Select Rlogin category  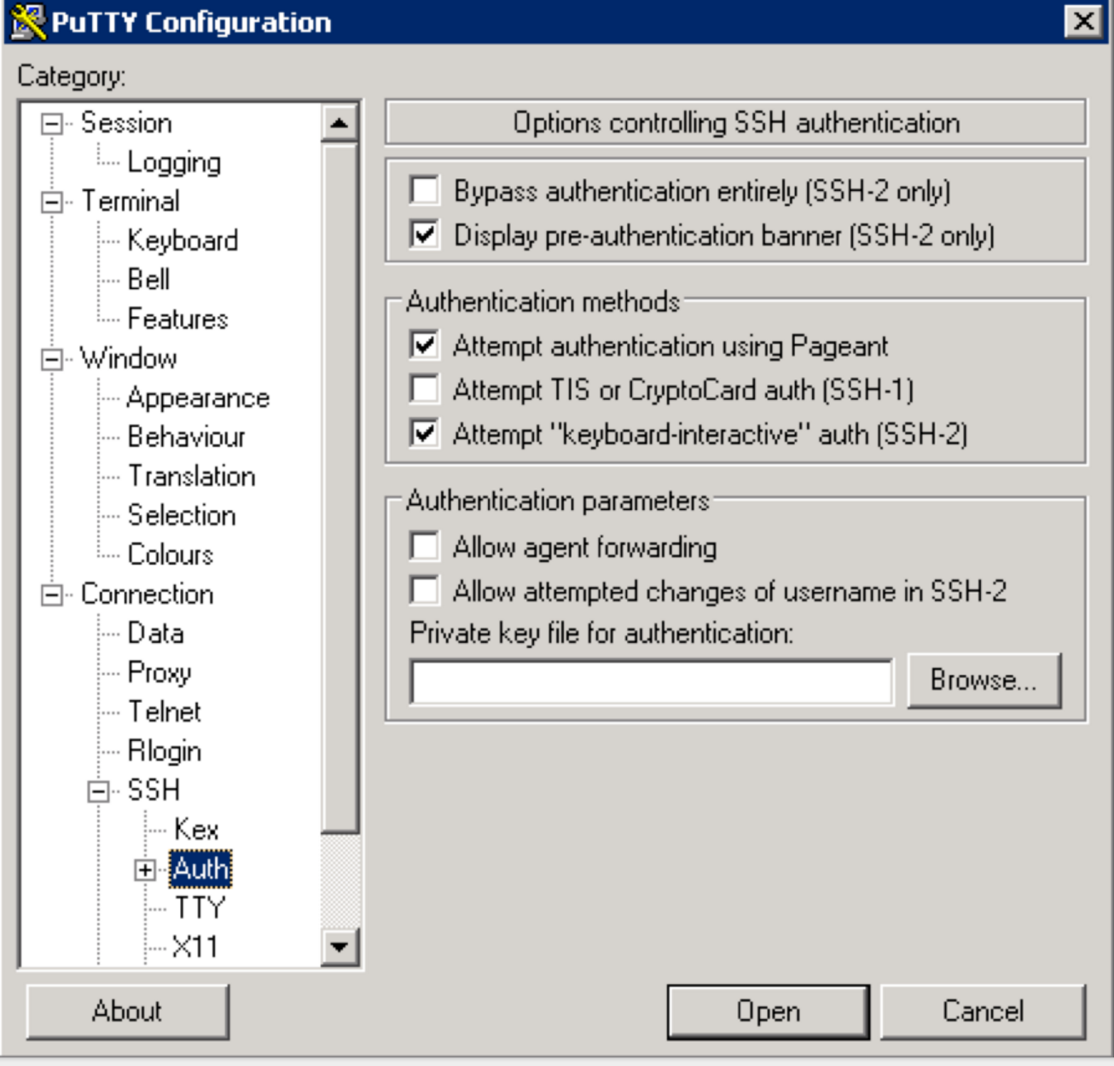click(x=165, y=750)
